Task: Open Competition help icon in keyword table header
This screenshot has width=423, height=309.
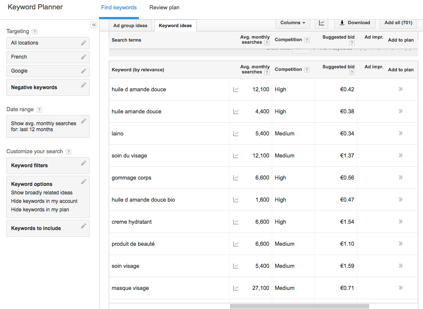Action: tap(307, 70)
